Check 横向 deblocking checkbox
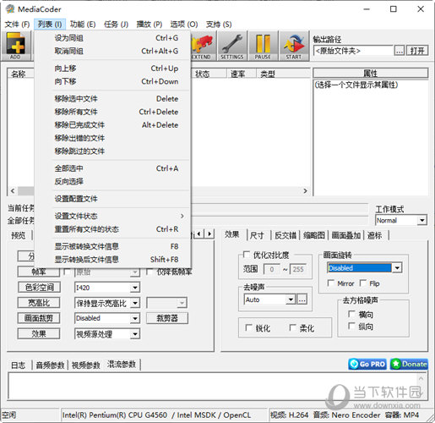435x423 pixels. [351, 314]
